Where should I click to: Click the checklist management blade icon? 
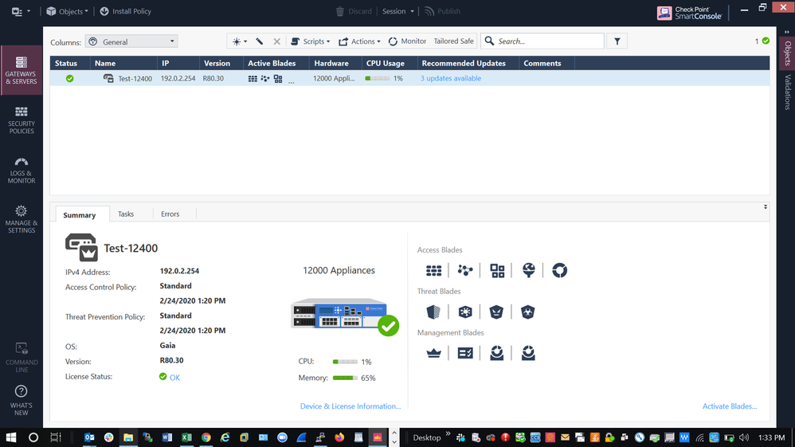tap(465, 353)
